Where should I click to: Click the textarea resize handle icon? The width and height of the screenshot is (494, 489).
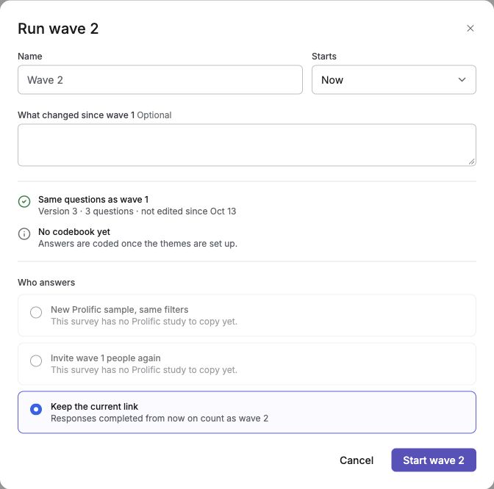(x=471, y=162)
